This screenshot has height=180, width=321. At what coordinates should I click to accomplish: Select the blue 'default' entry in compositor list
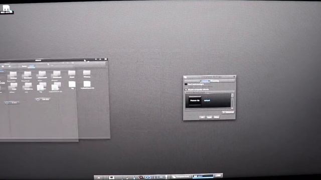point(207,100)
